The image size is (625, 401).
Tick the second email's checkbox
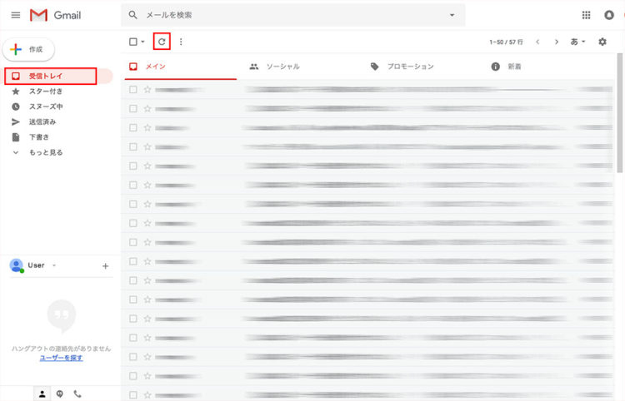click(133, 108)
